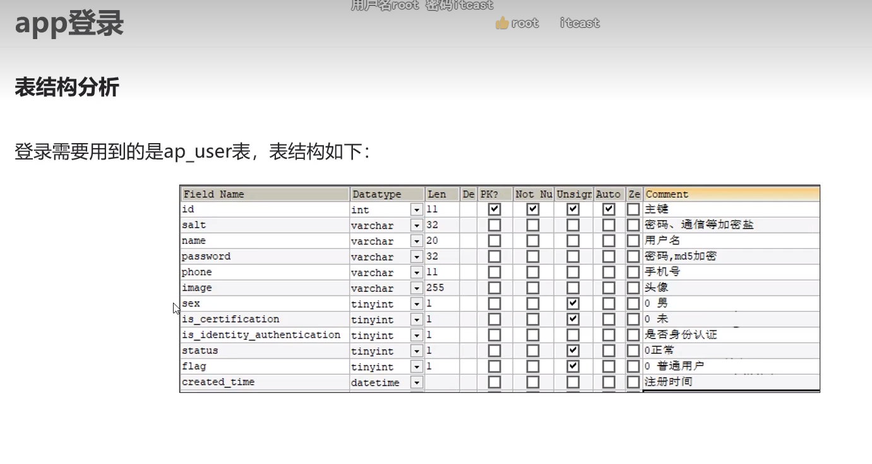Expand datatype dropdown in the name row

click(417, 241)
